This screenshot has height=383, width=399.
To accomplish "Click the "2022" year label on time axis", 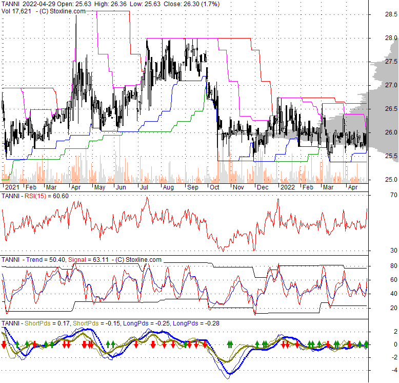I will coord(288,187).
